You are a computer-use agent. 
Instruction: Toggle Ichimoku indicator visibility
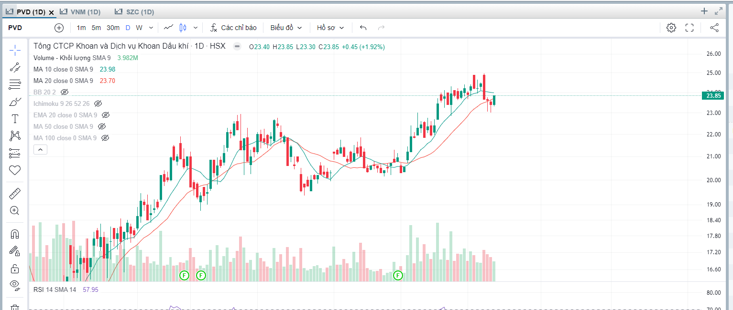point(98,103)
